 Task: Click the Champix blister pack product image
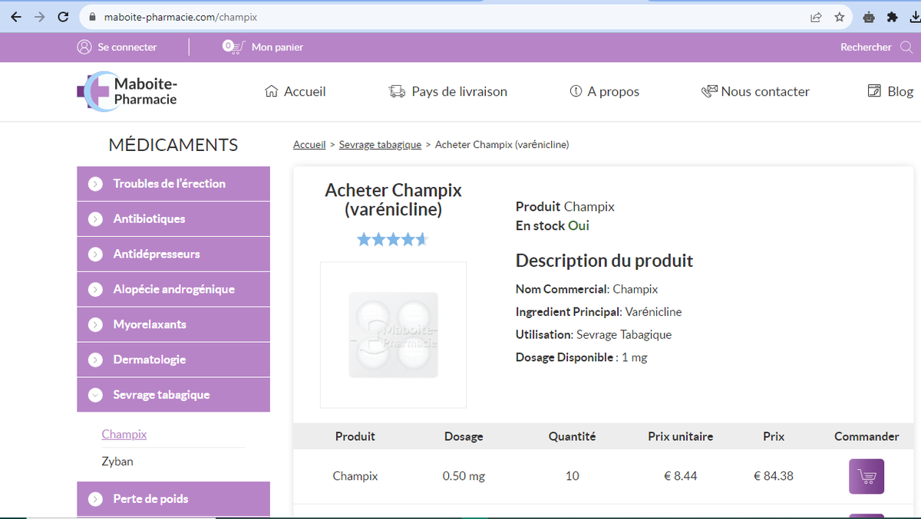(x=393, y=335)
